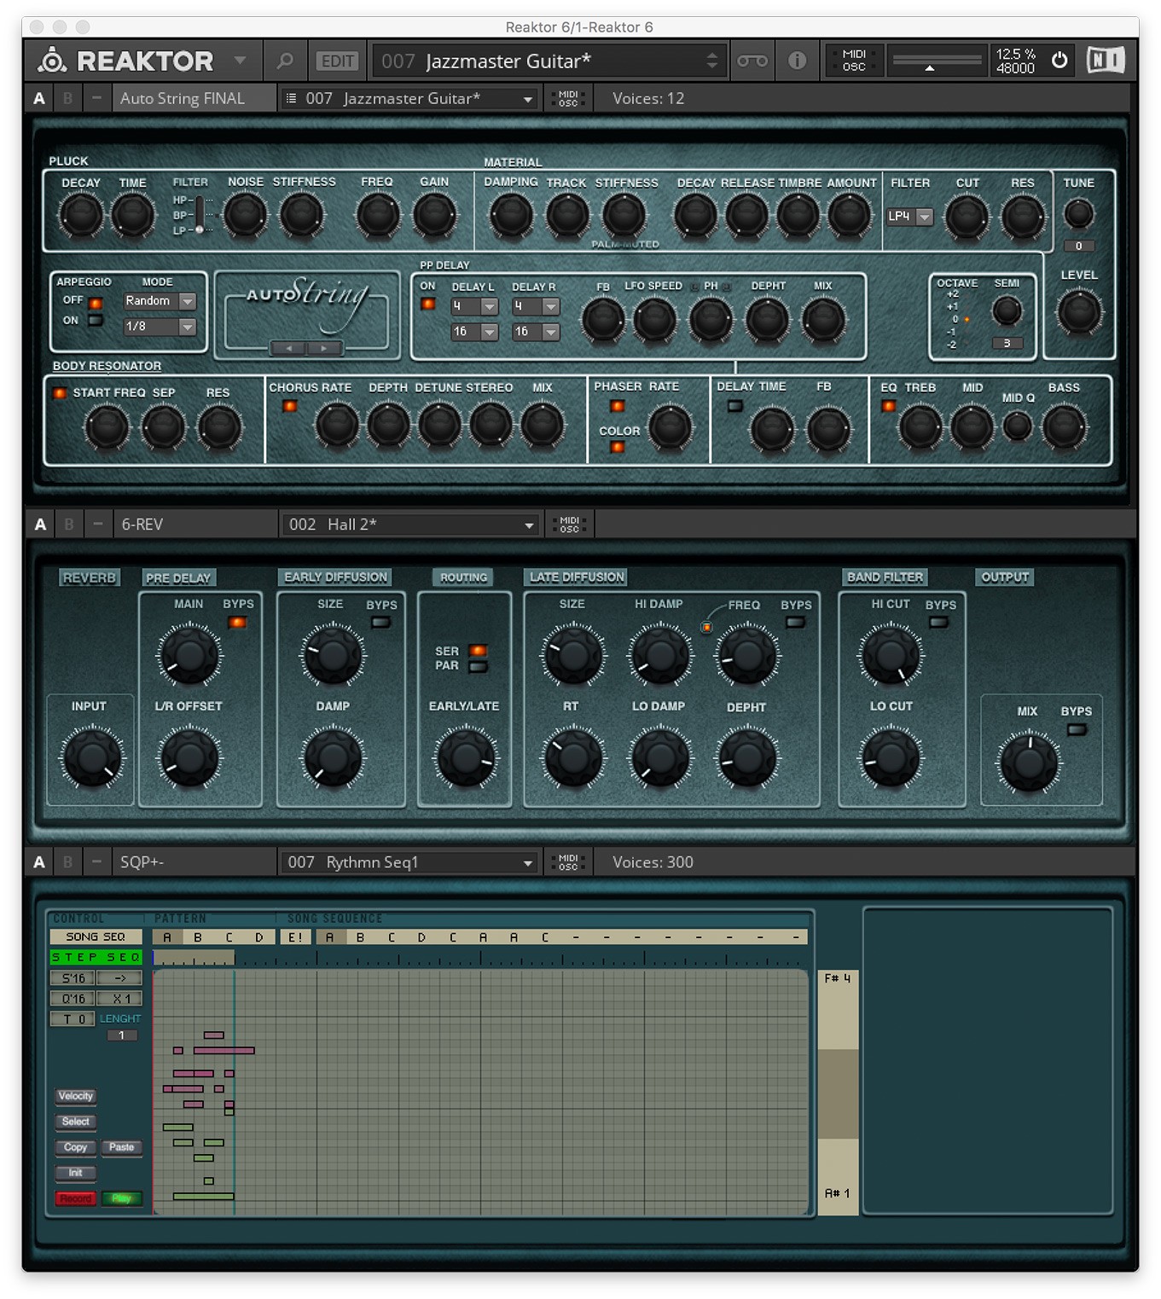Toggle Early Diffusion BYPS switch
This screenshot has width=1161, height=1299.
tap(380, 623)
